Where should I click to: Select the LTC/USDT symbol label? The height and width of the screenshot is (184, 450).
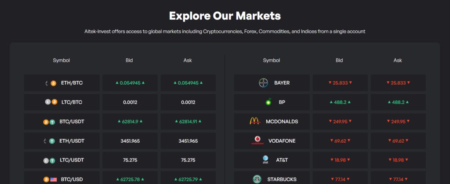[72, 160]
